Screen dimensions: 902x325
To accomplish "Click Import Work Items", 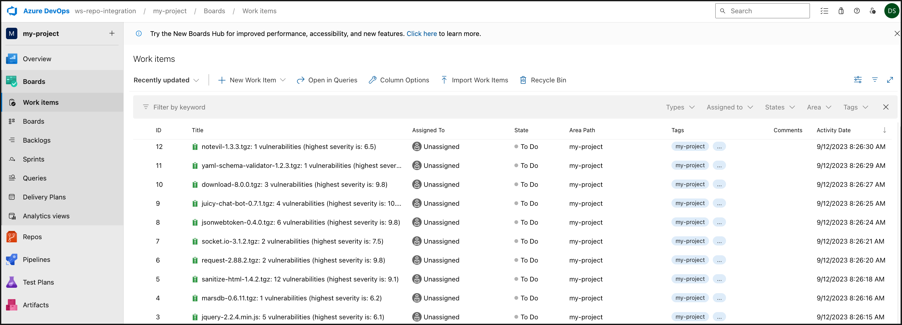I will [x=474, y=80].
